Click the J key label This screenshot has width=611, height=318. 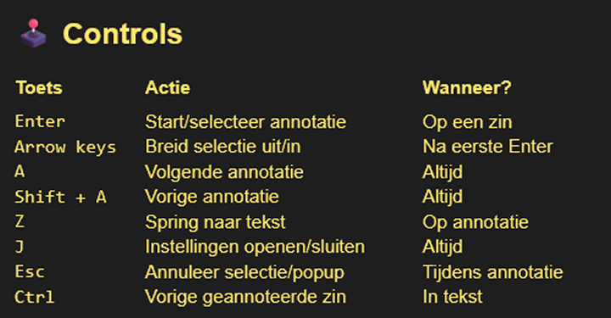[20, 247]
